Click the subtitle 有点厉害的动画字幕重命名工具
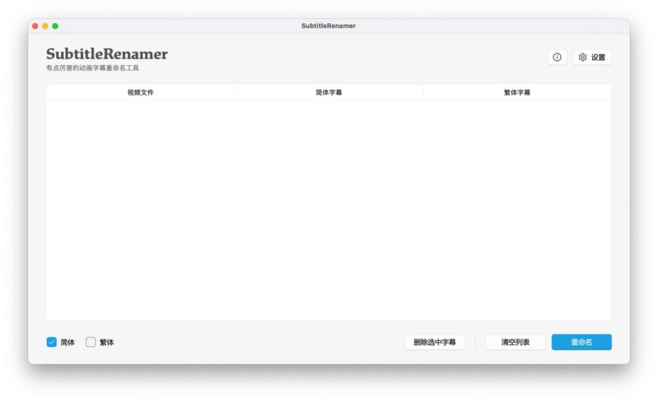658x401 pixels. 92,68
